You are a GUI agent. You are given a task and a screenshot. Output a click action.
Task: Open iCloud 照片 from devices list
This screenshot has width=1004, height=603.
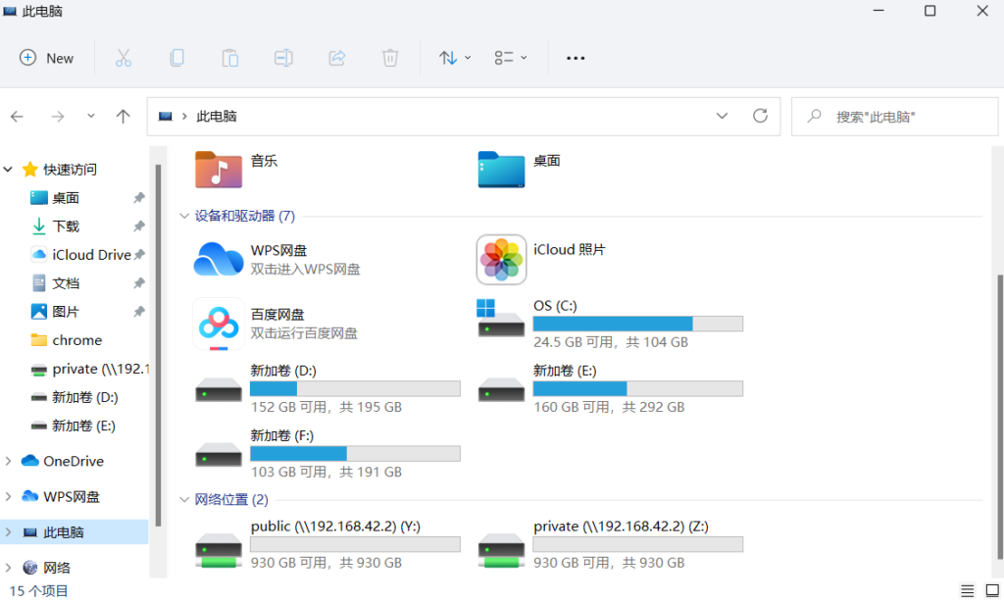[x=501, y=260]
